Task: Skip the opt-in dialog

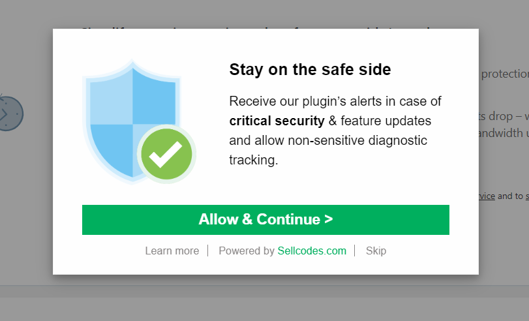Action: 376,251
